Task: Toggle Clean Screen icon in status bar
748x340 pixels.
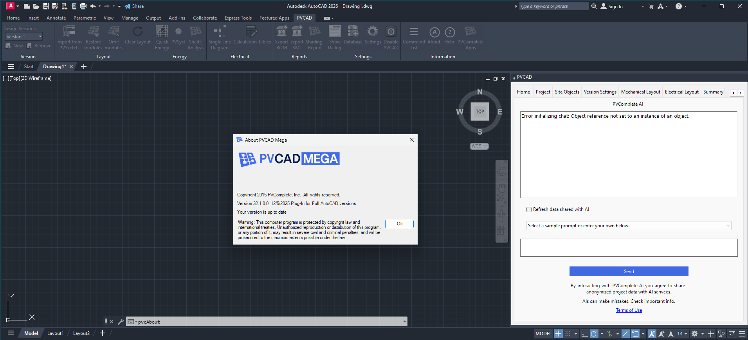Action: (x=732, y=334)
